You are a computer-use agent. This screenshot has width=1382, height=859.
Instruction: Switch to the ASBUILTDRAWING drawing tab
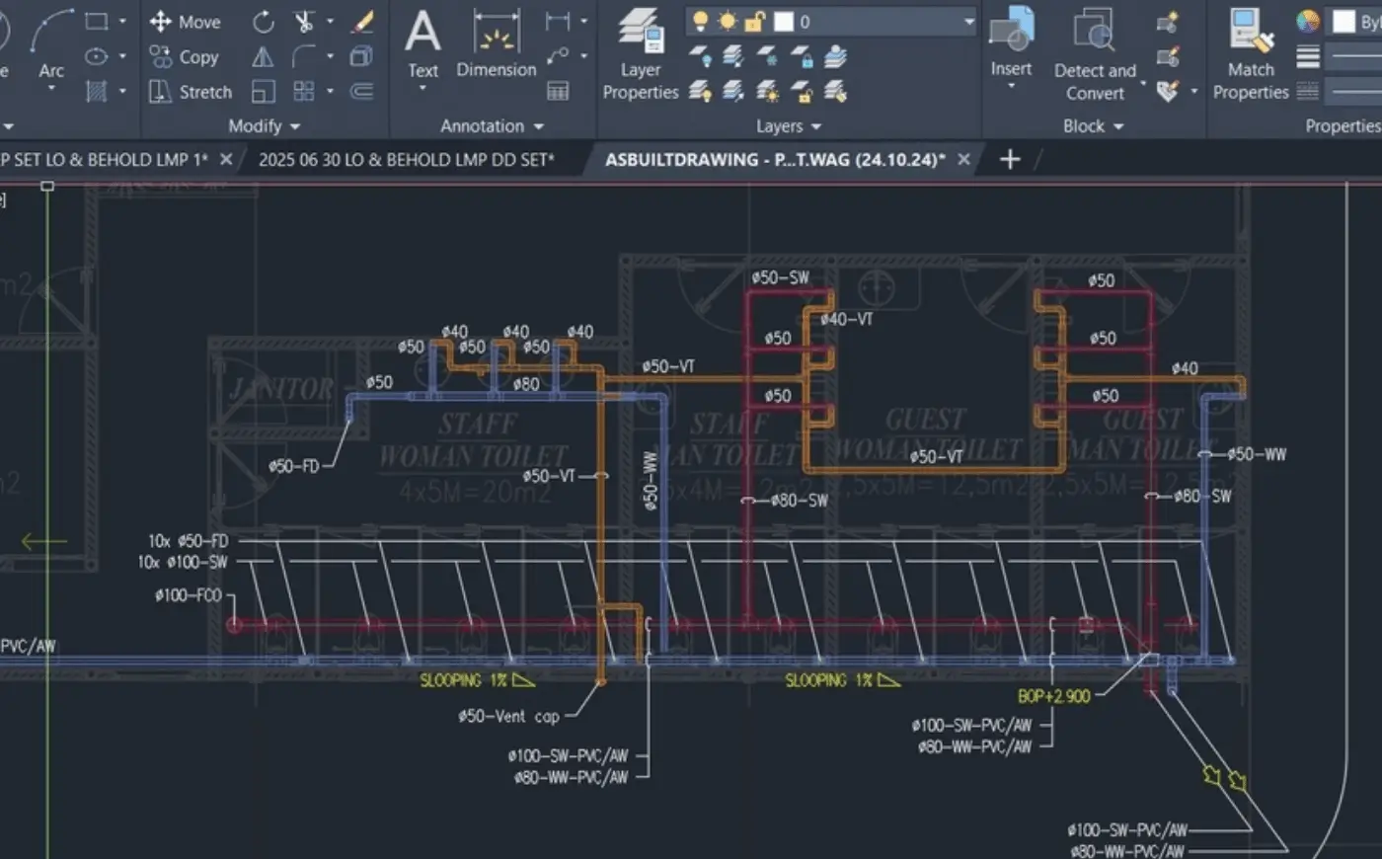pyautogui.click(x=774, y=159)
